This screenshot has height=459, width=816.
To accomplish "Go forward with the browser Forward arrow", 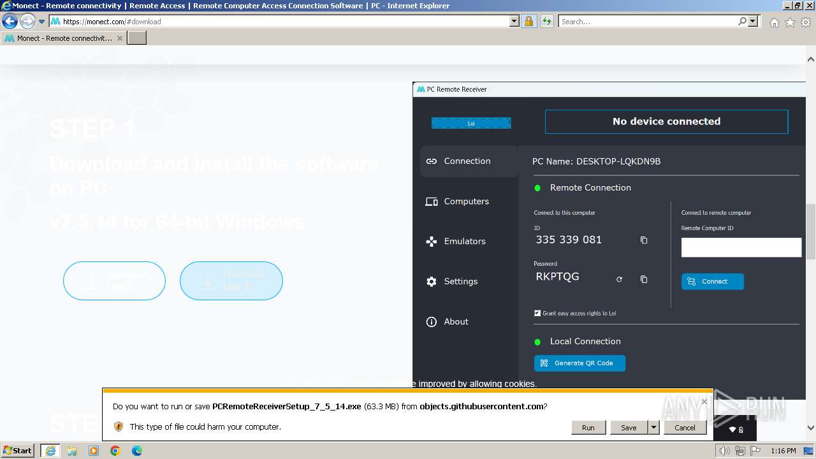I will [27, 22].
